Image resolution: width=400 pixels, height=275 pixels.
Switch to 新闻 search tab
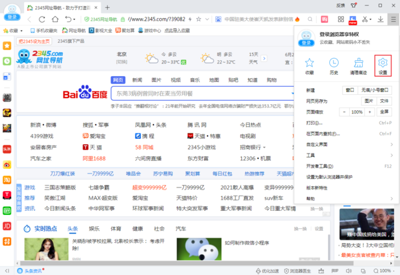coord(136,79)
